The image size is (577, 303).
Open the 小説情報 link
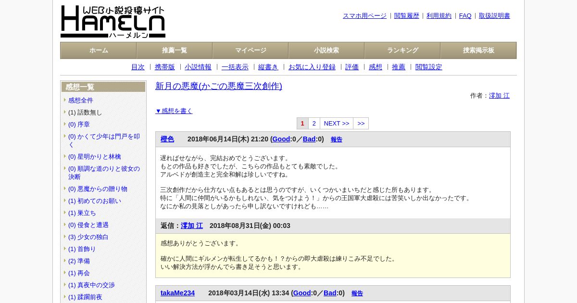tap(198, 67)
